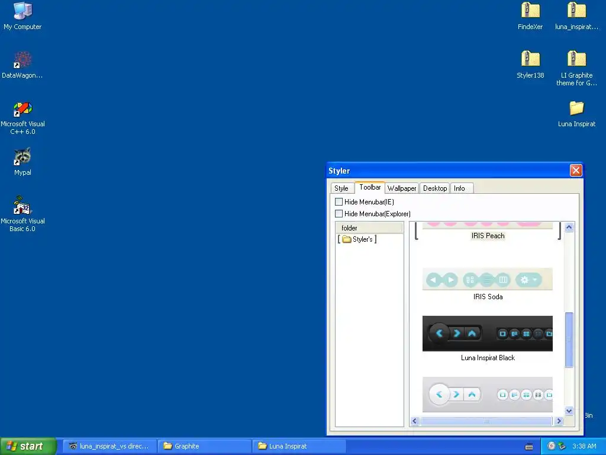Select Microsoft Visual Basic 6.0 shortcut

pos(22,214)
